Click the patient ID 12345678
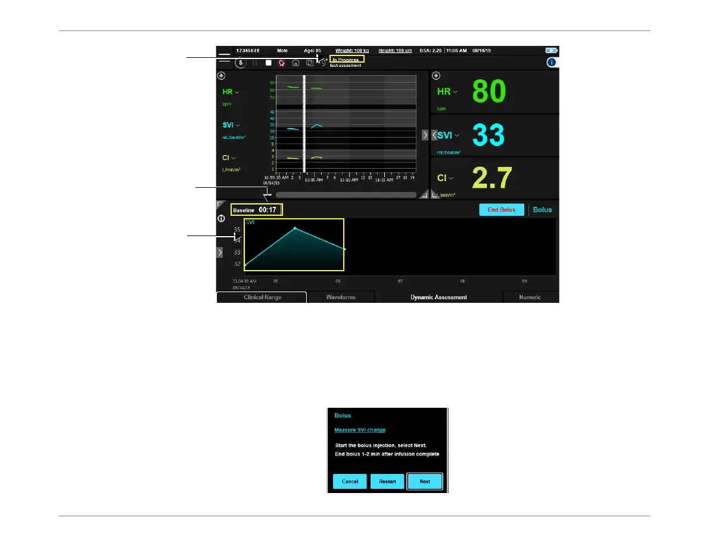The width and height of the screenshot is (709, 558). coord(248,51)
